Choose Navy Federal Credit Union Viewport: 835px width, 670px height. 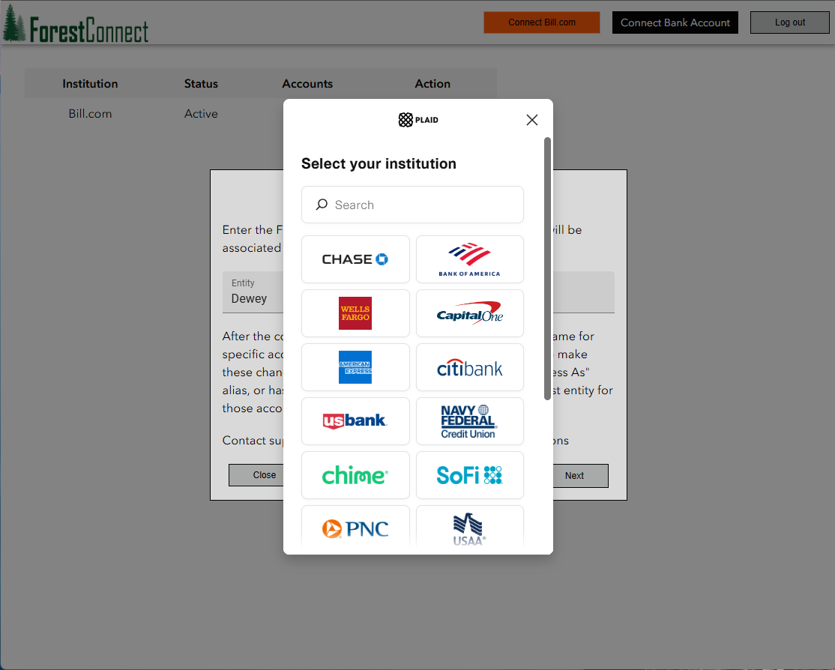pyautogui.click(x=470, y=421)
